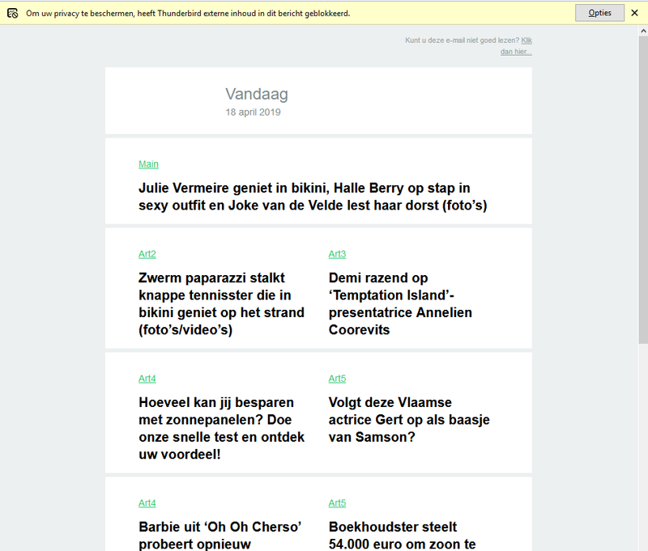
Task: Dismiss the privacy notification bar
Action: point(635,13)
